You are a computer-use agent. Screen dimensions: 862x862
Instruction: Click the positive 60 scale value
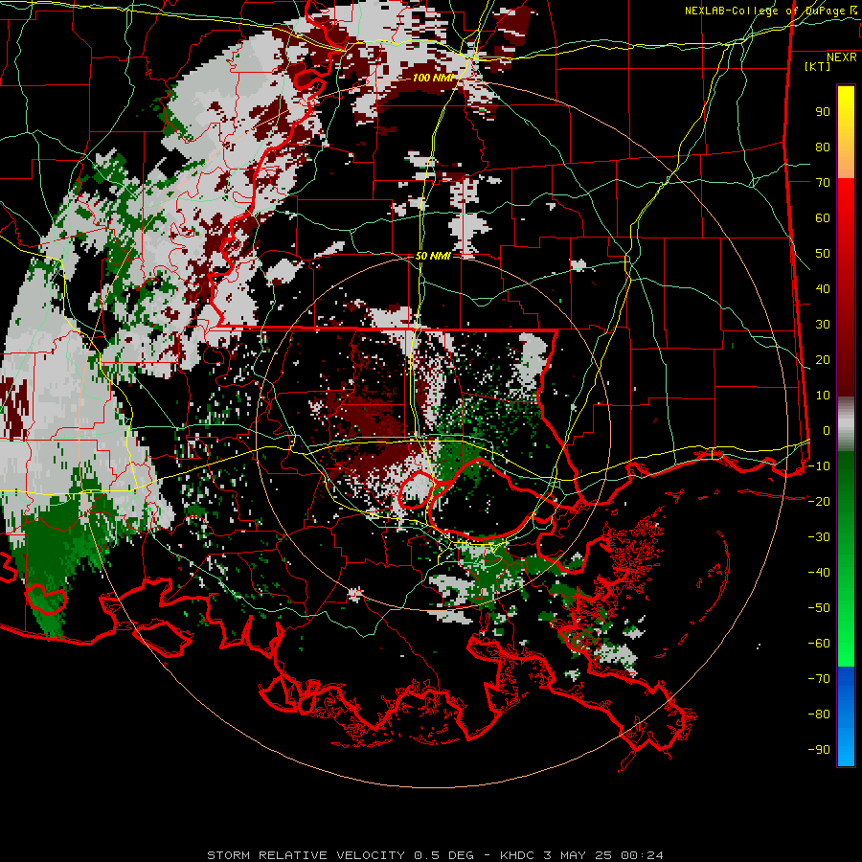pyautogui.click(x=823, y=218)
